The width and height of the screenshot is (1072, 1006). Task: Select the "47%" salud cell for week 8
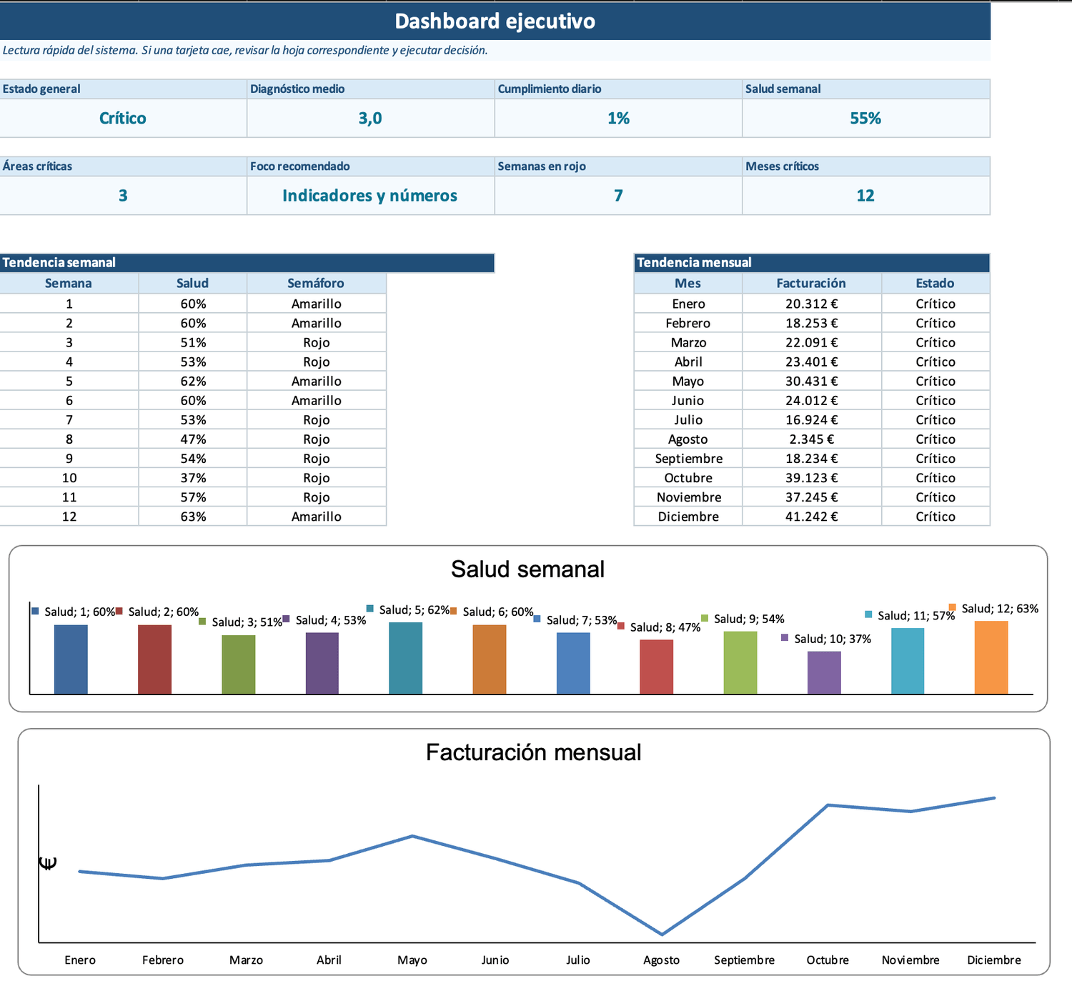click(x=193, y=439)
